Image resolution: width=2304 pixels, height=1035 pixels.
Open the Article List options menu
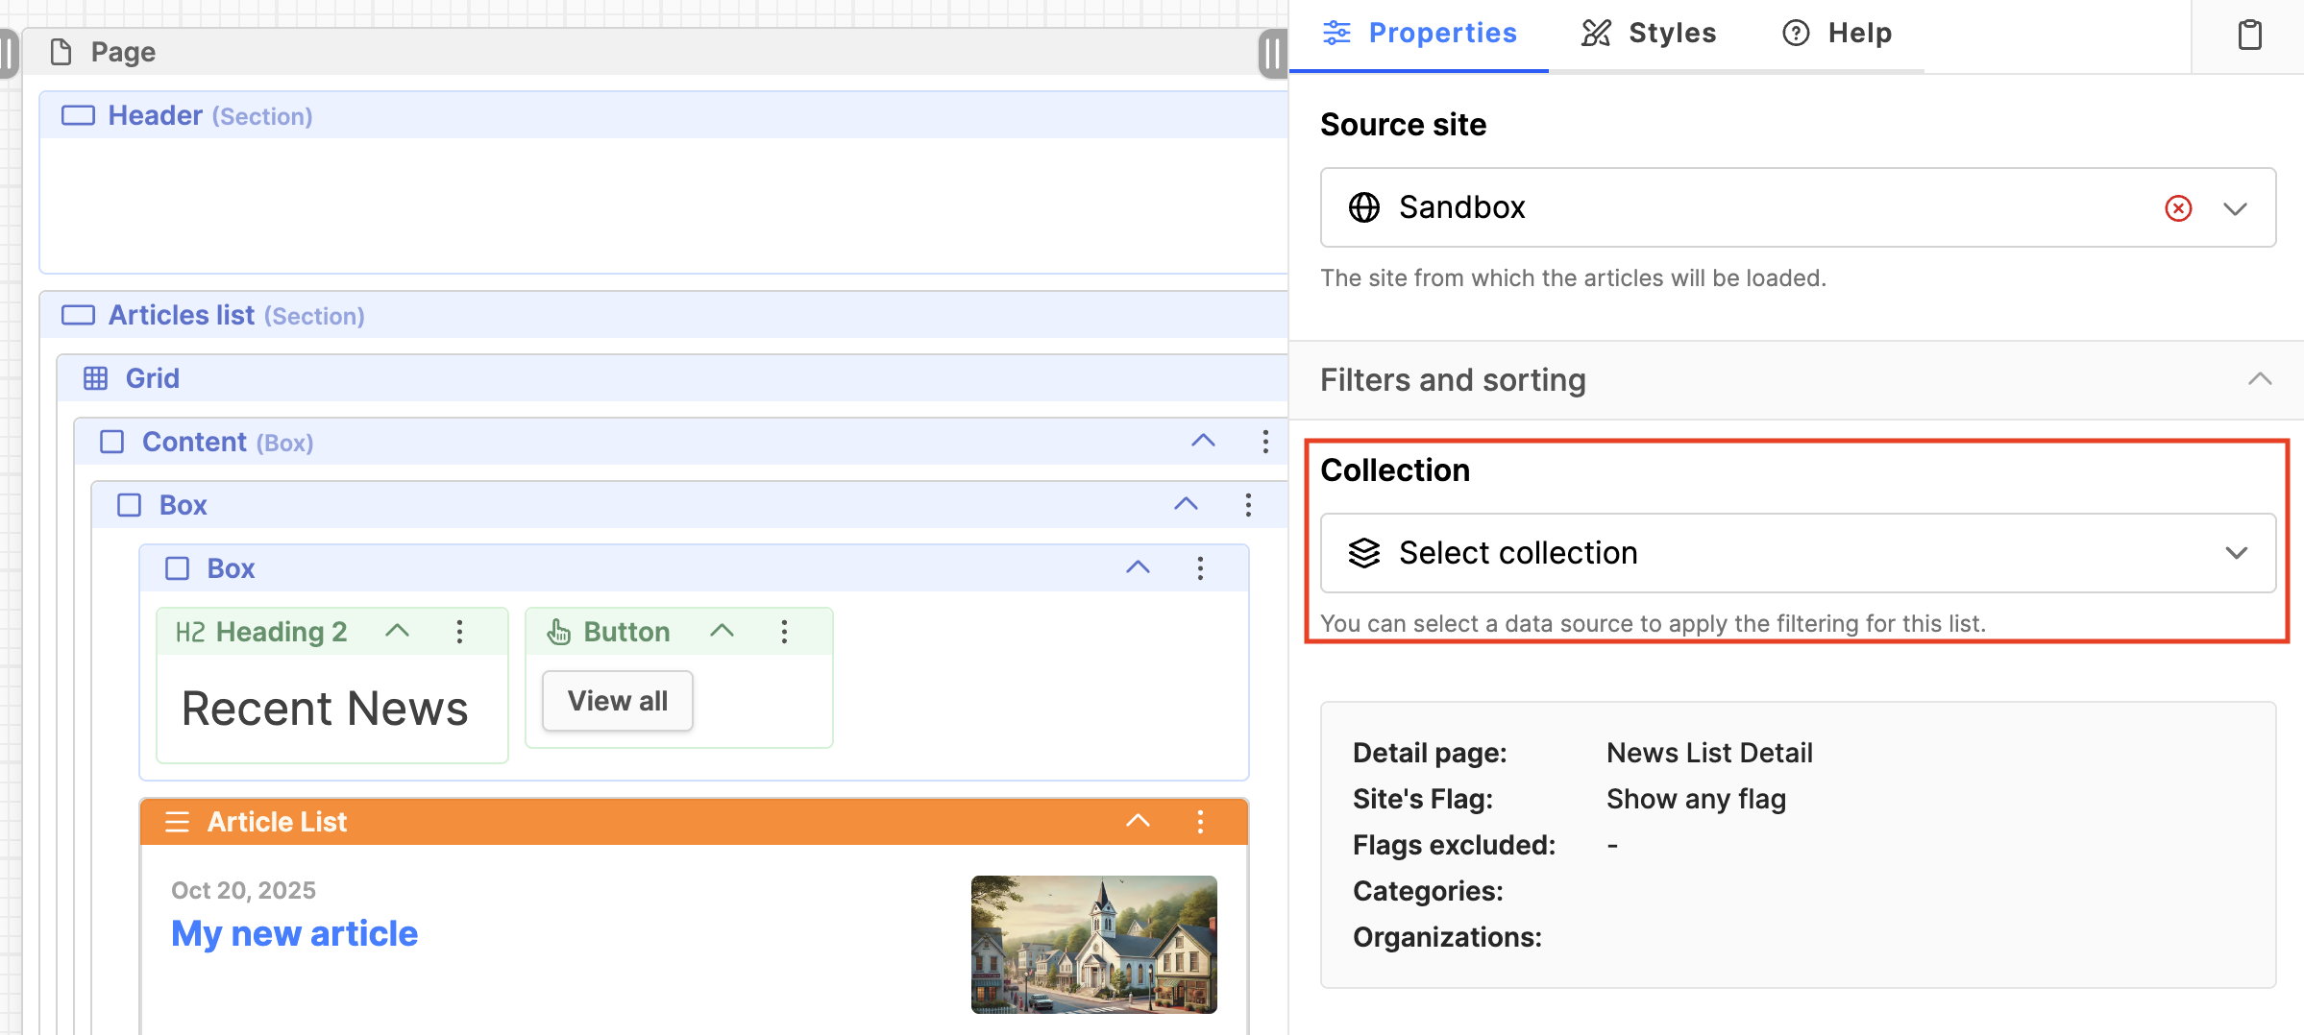coord(1200,822)
